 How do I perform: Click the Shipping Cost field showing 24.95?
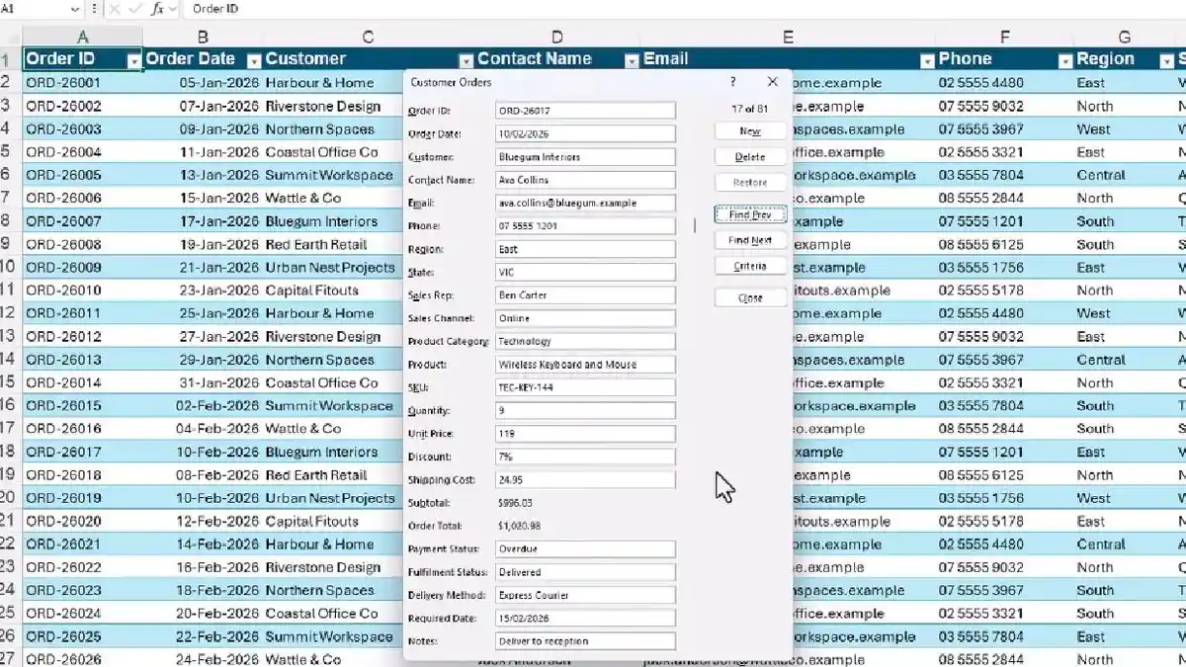[585, 479]
